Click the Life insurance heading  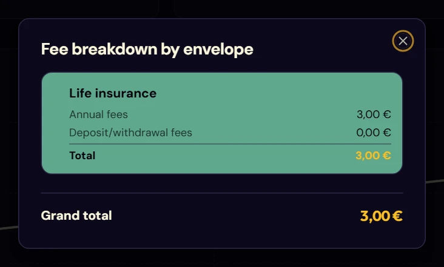113,93
